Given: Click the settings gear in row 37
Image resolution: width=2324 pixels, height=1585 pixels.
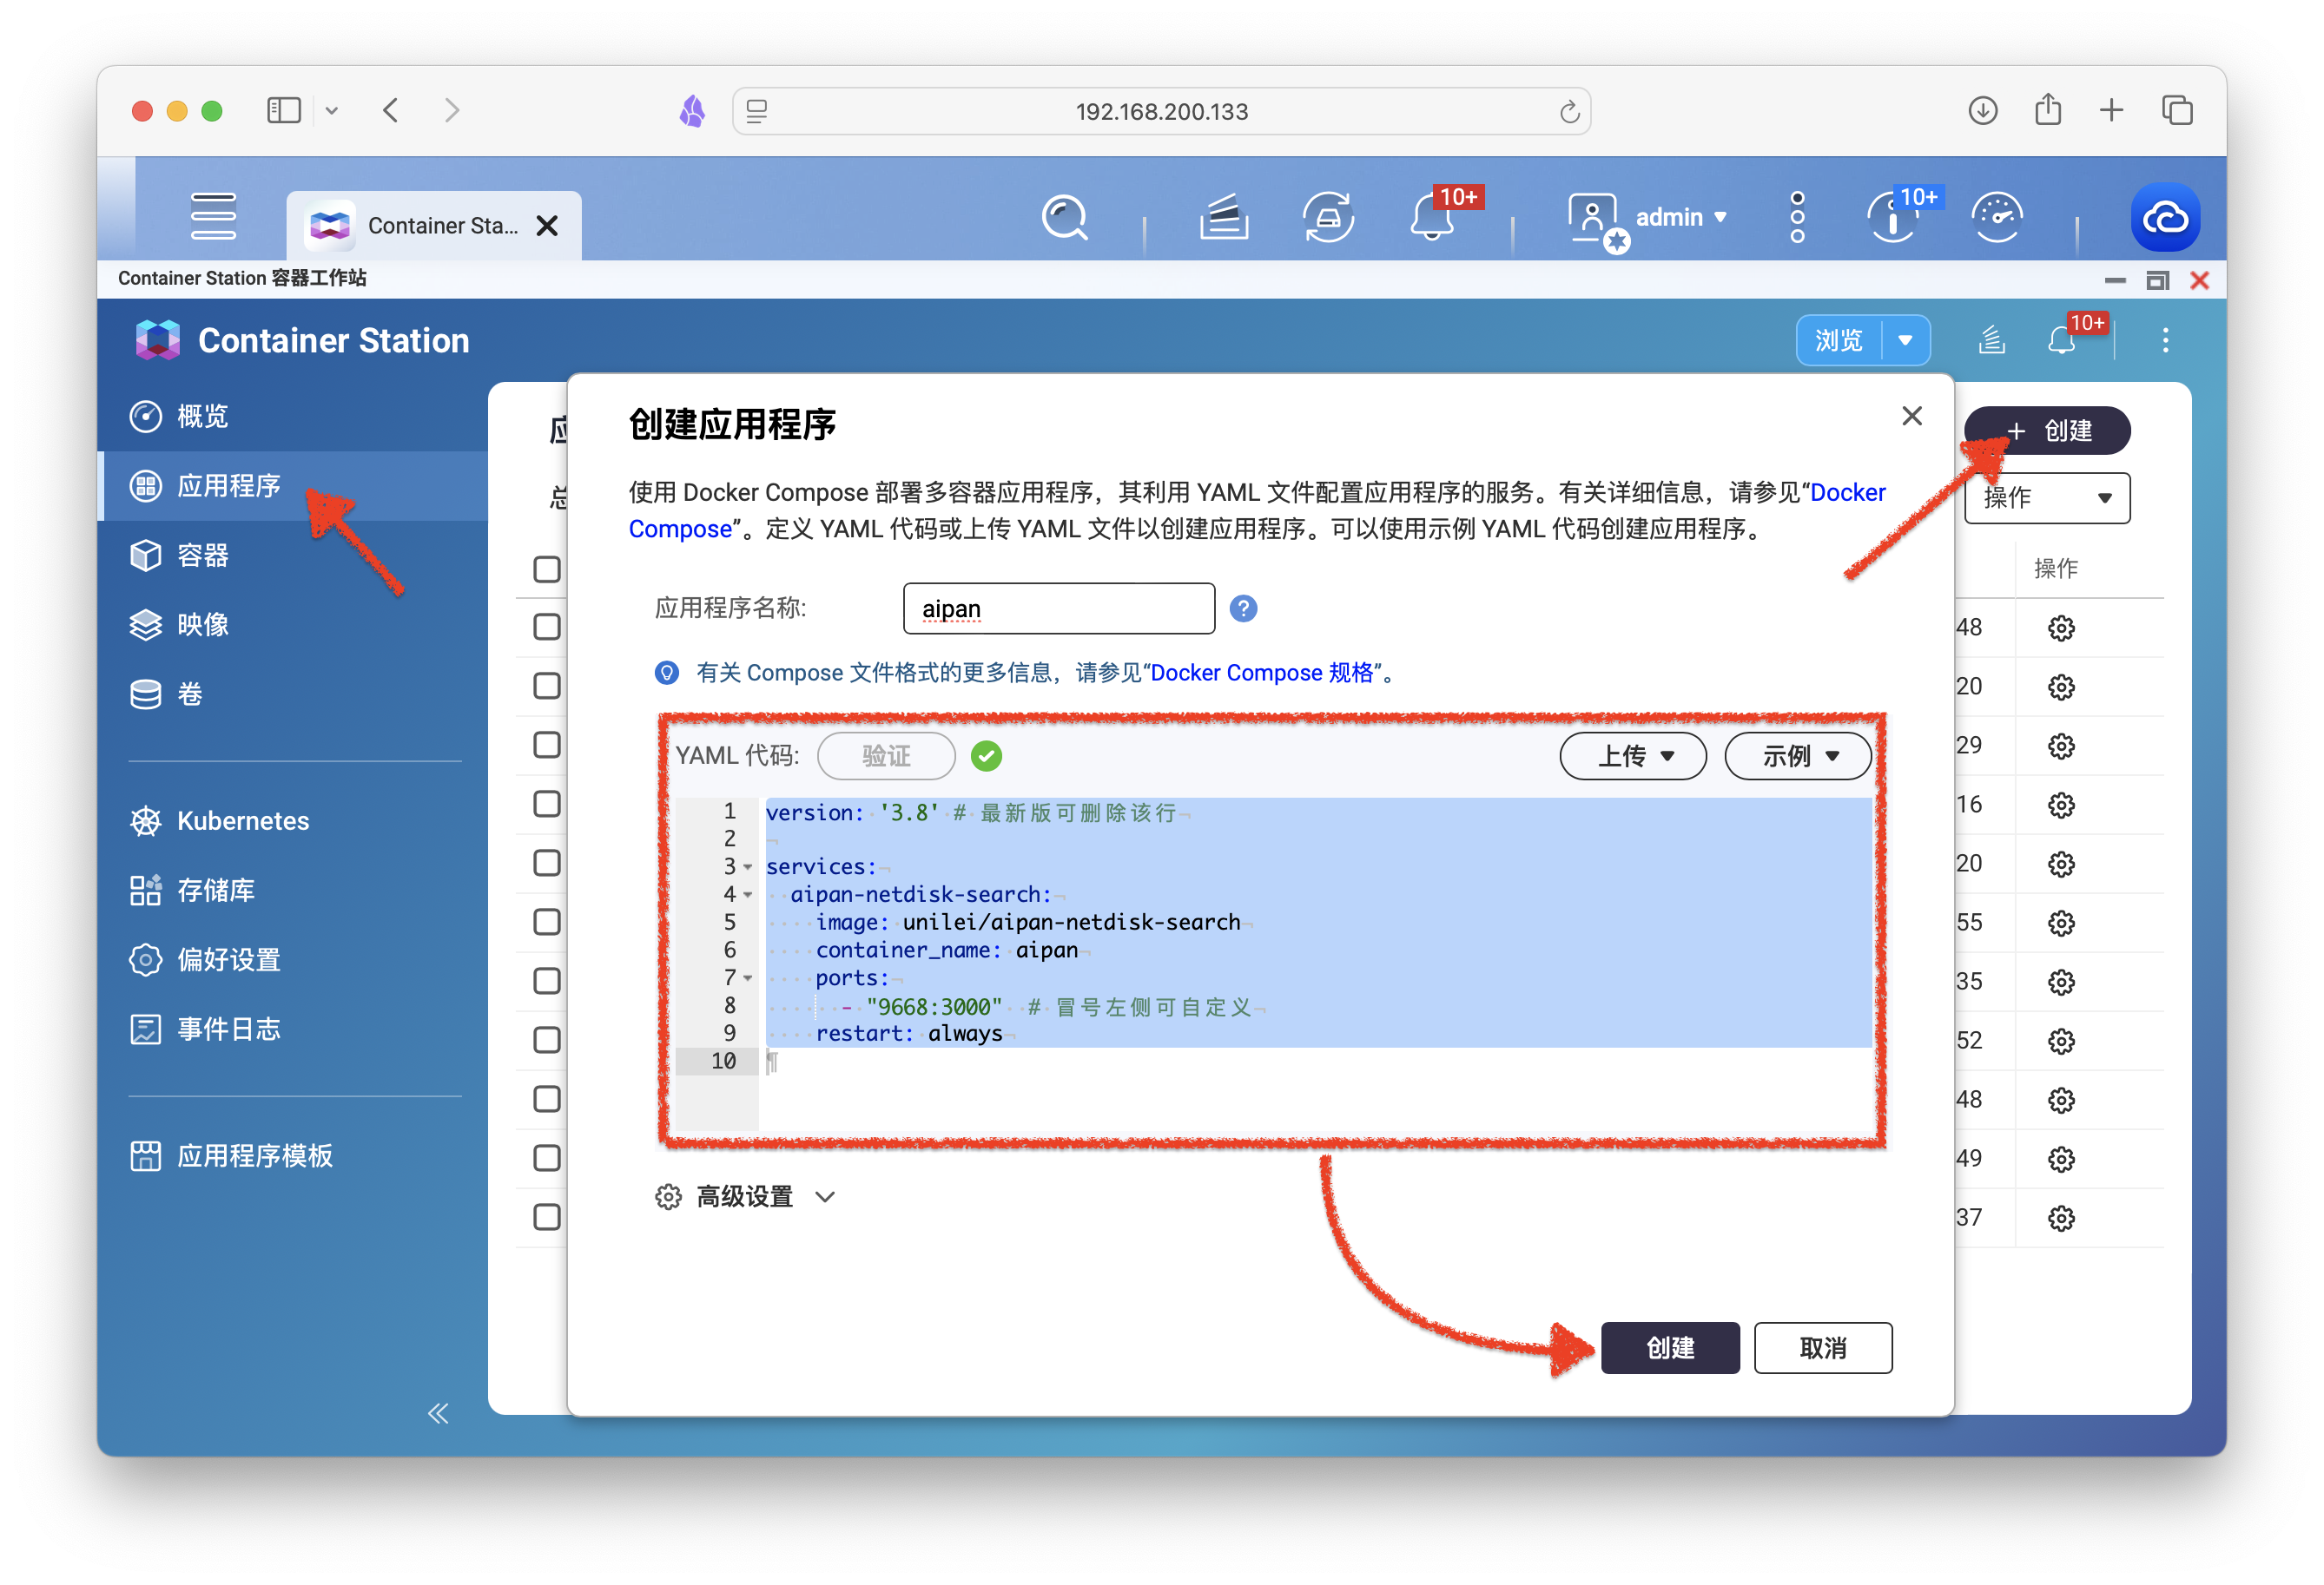Looking at the screenshot, I should pyautogui.click(x=2061, y=1218).
